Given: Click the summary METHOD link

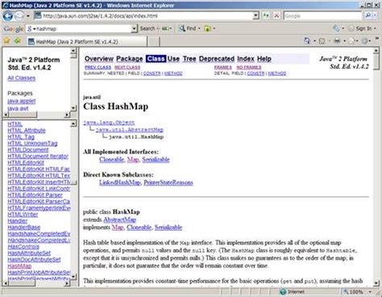Looking at the screenshot, I should coord(173,73).
